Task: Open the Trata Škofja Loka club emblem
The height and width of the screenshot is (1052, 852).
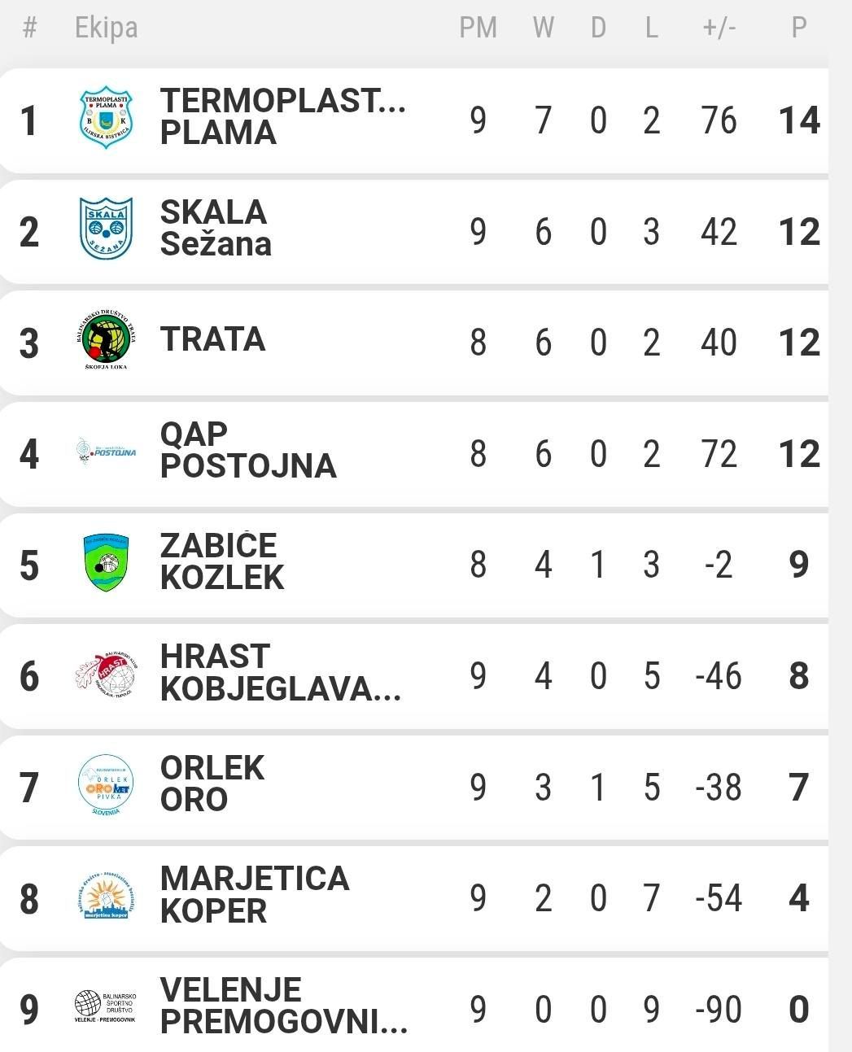Action: tap(106, 339)
